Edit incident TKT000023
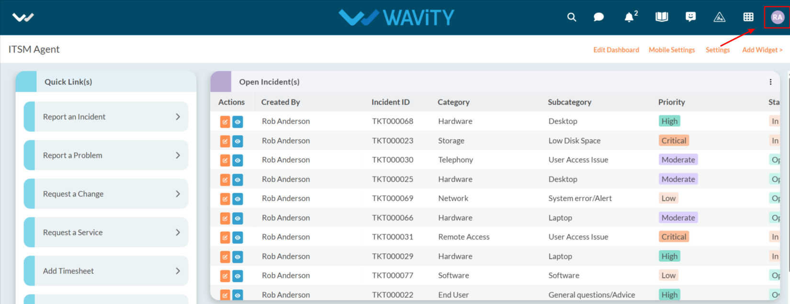790x304 pixels. (x=225, y=141)
